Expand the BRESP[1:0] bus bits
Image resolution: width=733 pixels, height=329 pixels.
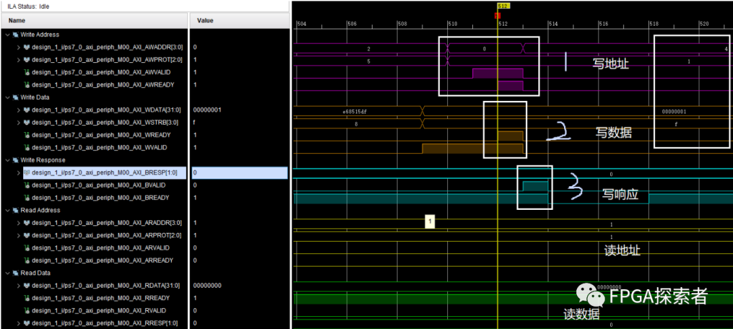19,173
